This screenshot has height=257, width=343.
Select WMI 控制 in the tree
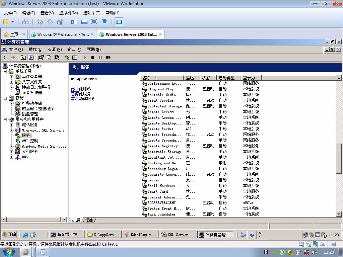pos(30,141)
